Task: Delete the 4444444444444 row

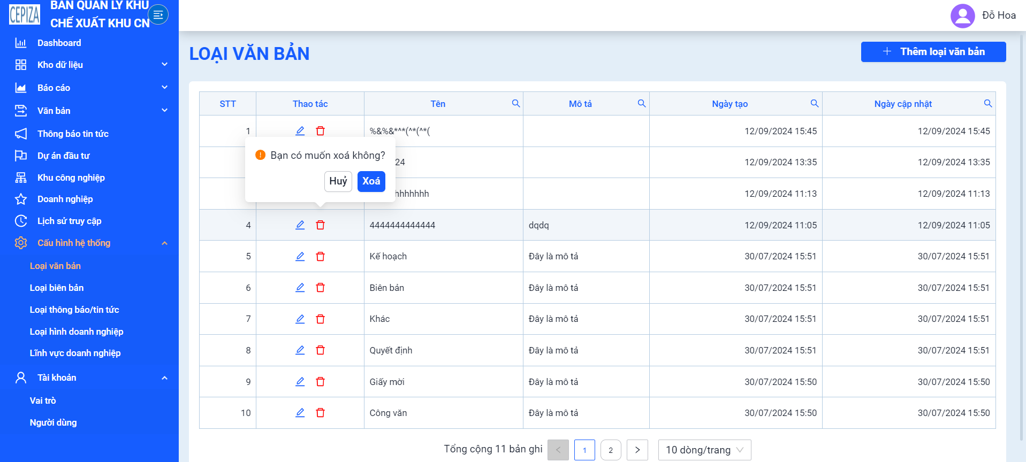Action: [x=320, y=225]
